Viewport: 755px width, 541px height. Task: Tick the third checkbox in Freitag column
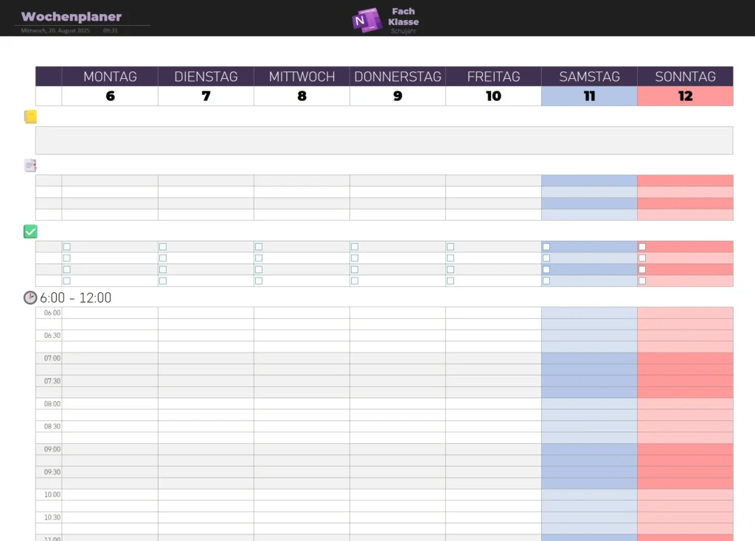coord(450,269)
